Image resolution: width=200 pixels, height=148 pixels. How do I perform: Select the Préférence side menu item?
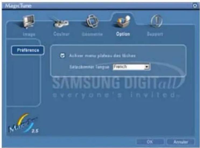(28, 50)
